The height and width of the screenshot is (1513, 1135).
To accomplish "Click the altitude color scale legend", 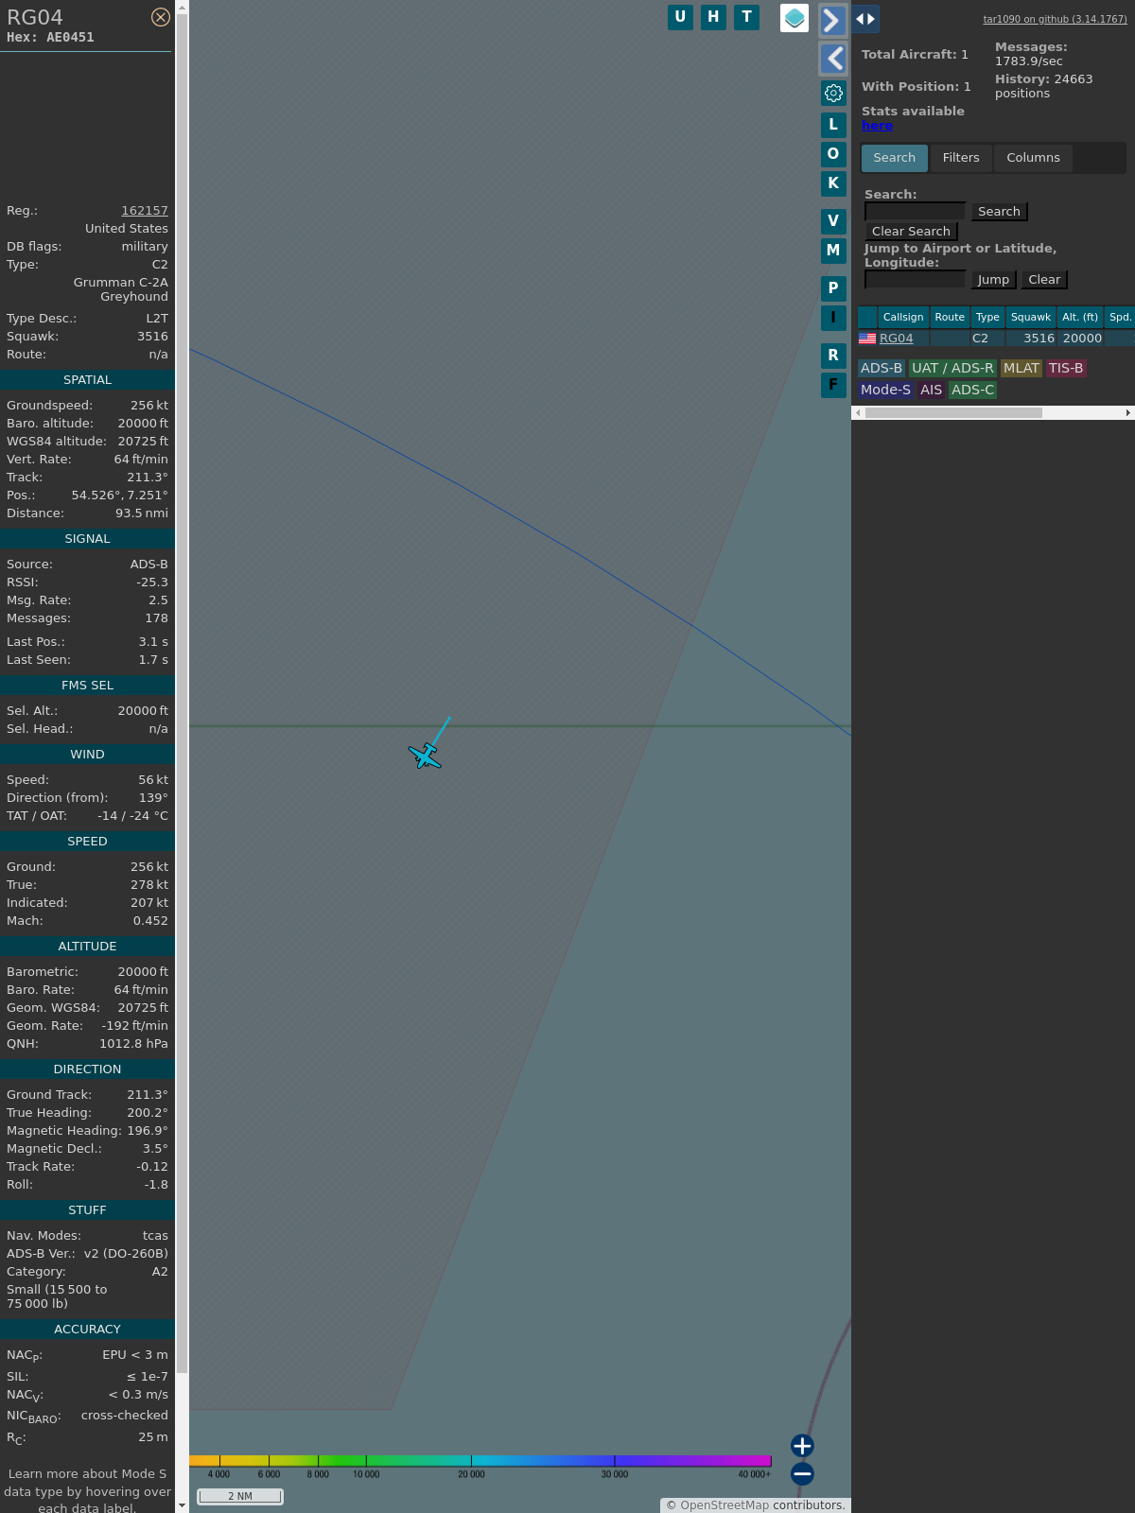I will coord(480,1467).
